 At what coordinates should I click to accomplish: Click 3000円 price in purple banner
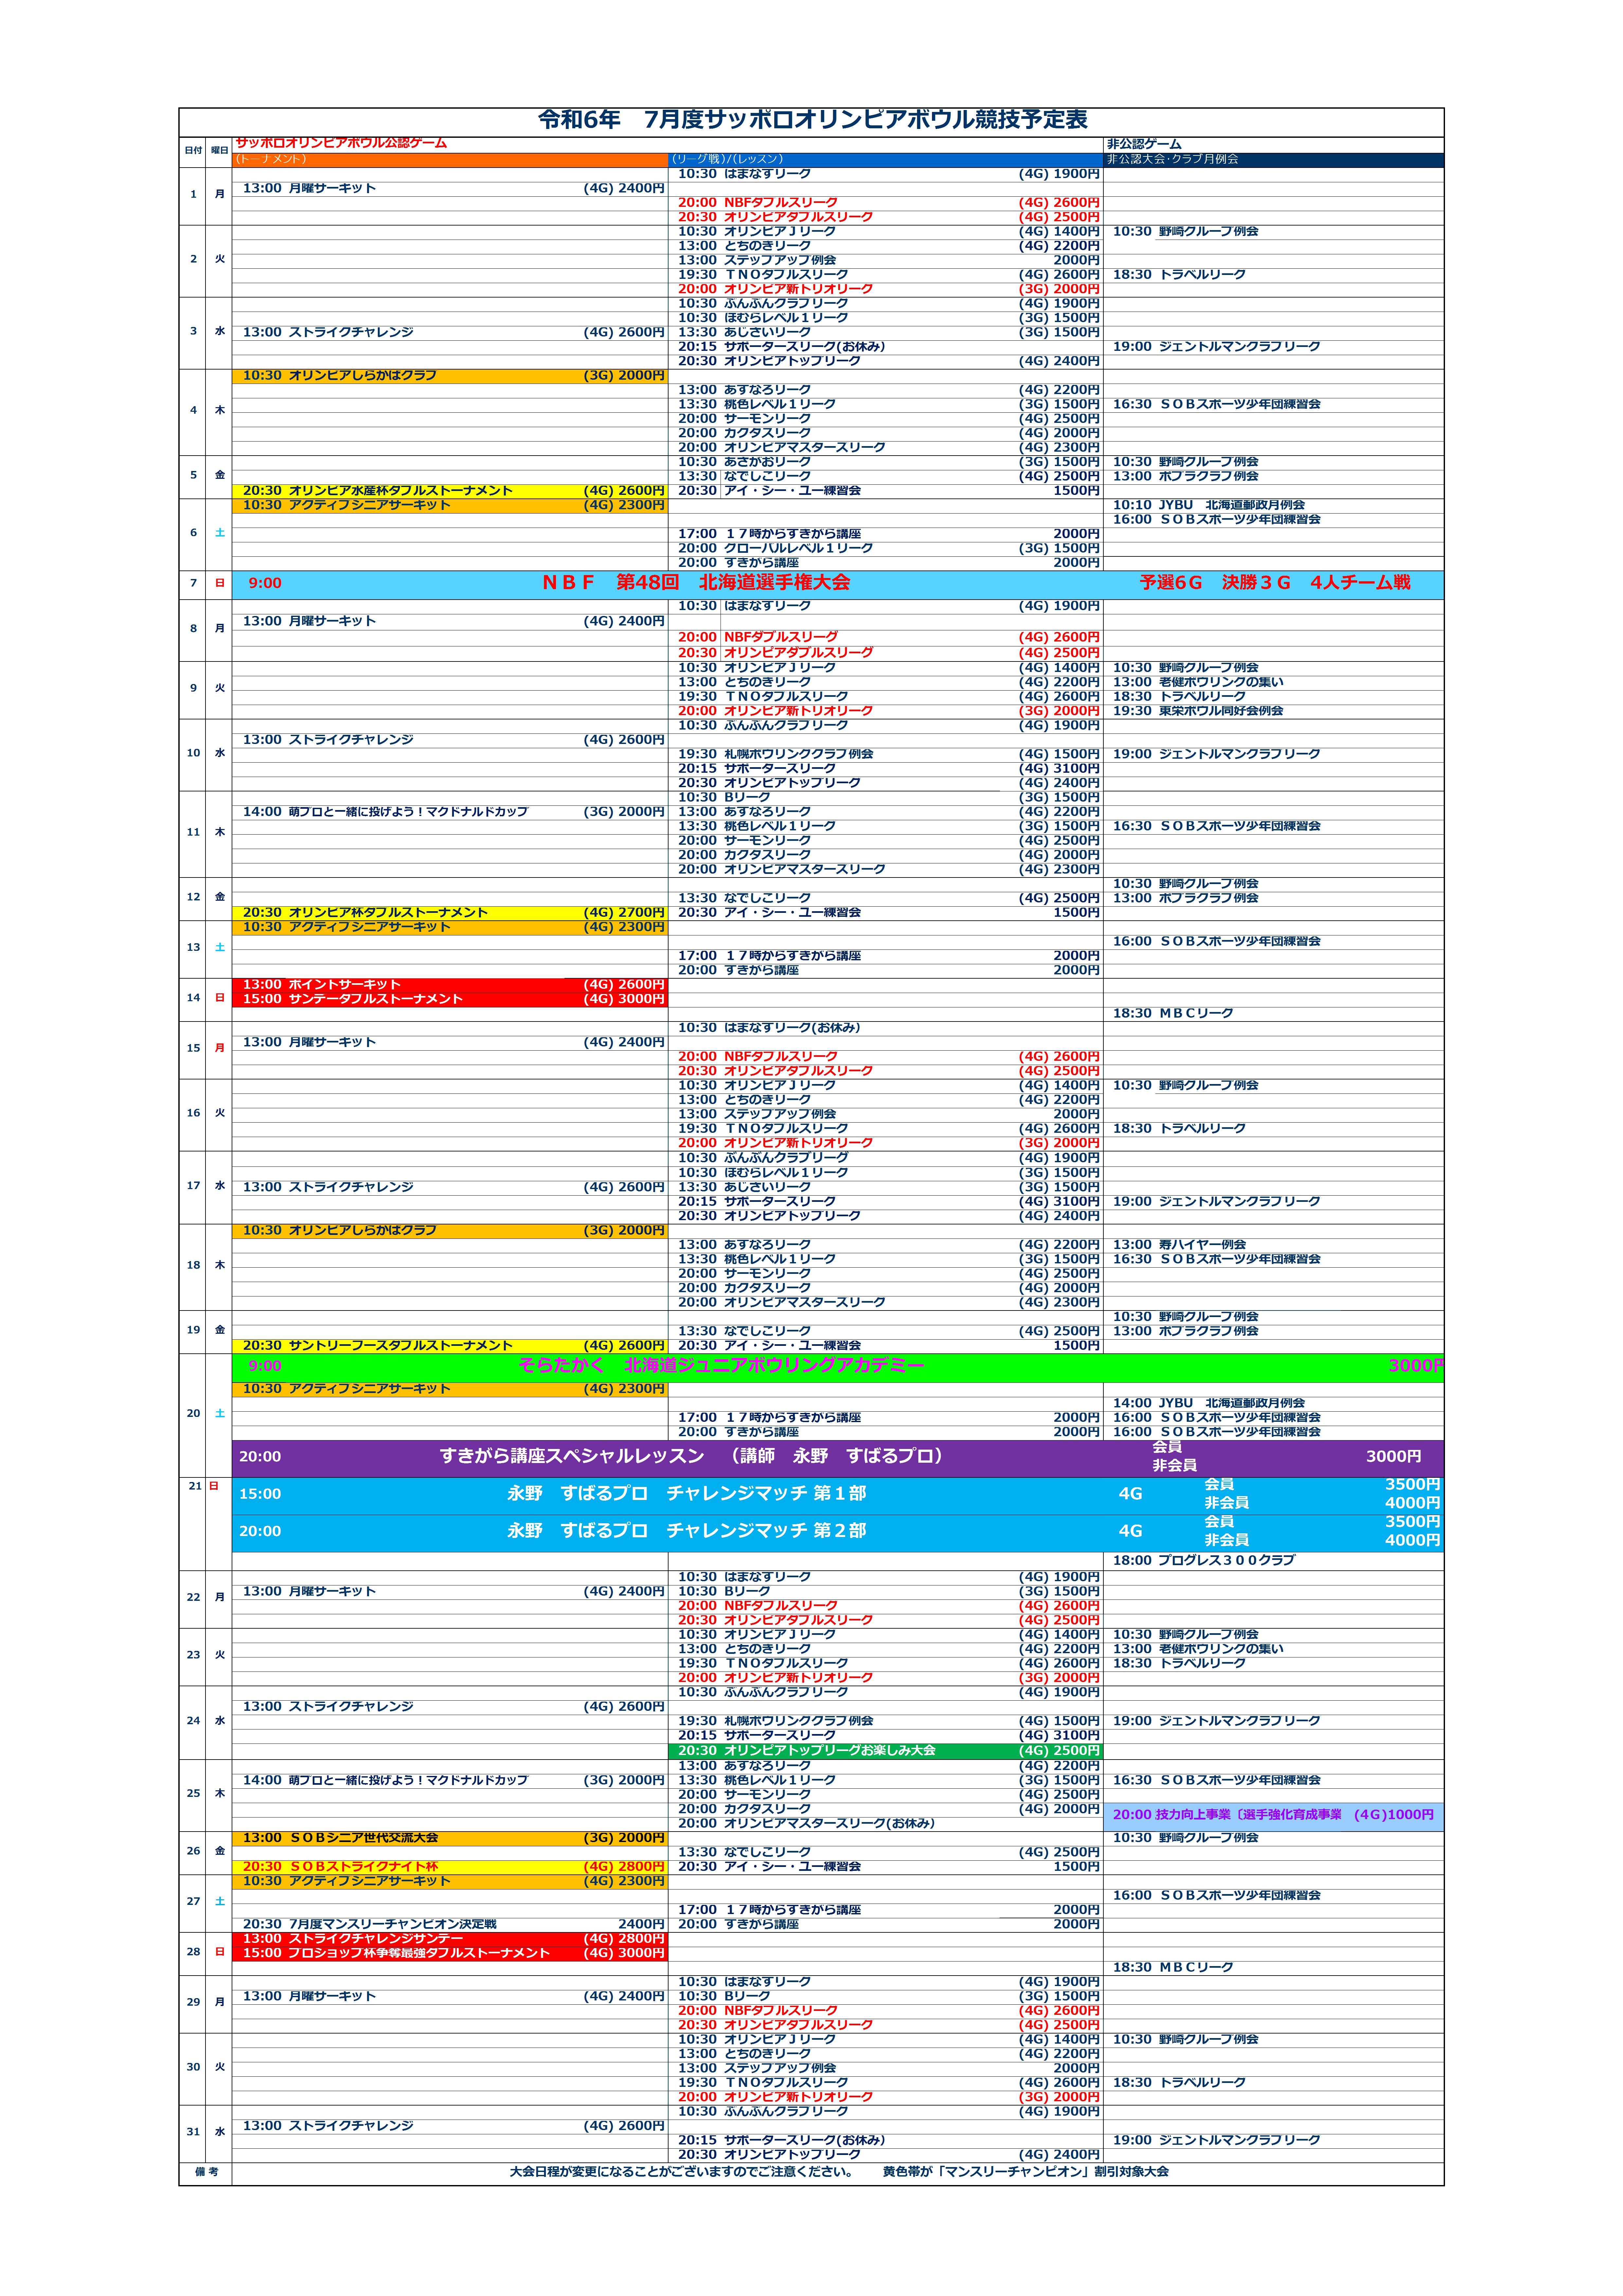pyautogui.click(x=1393, y=1457)
